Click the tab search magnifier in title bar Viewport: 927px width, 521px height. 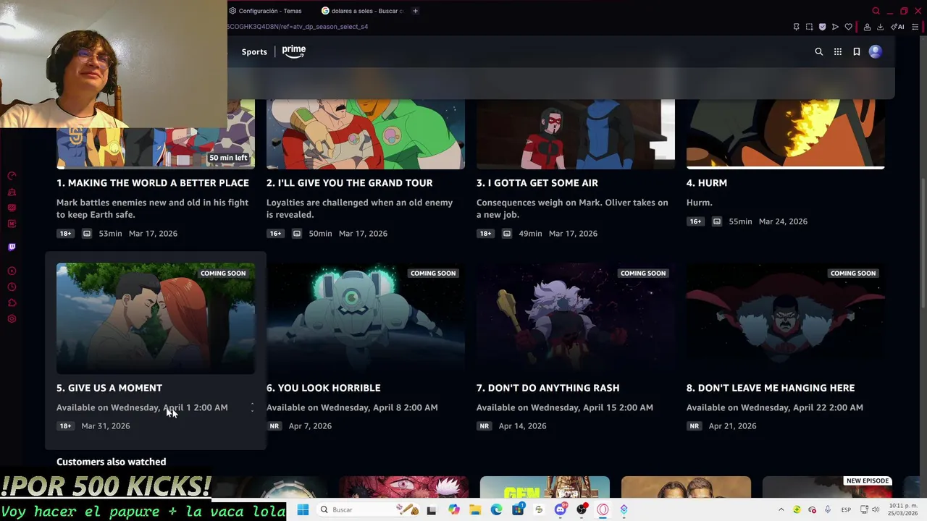(x=876, y=11)
